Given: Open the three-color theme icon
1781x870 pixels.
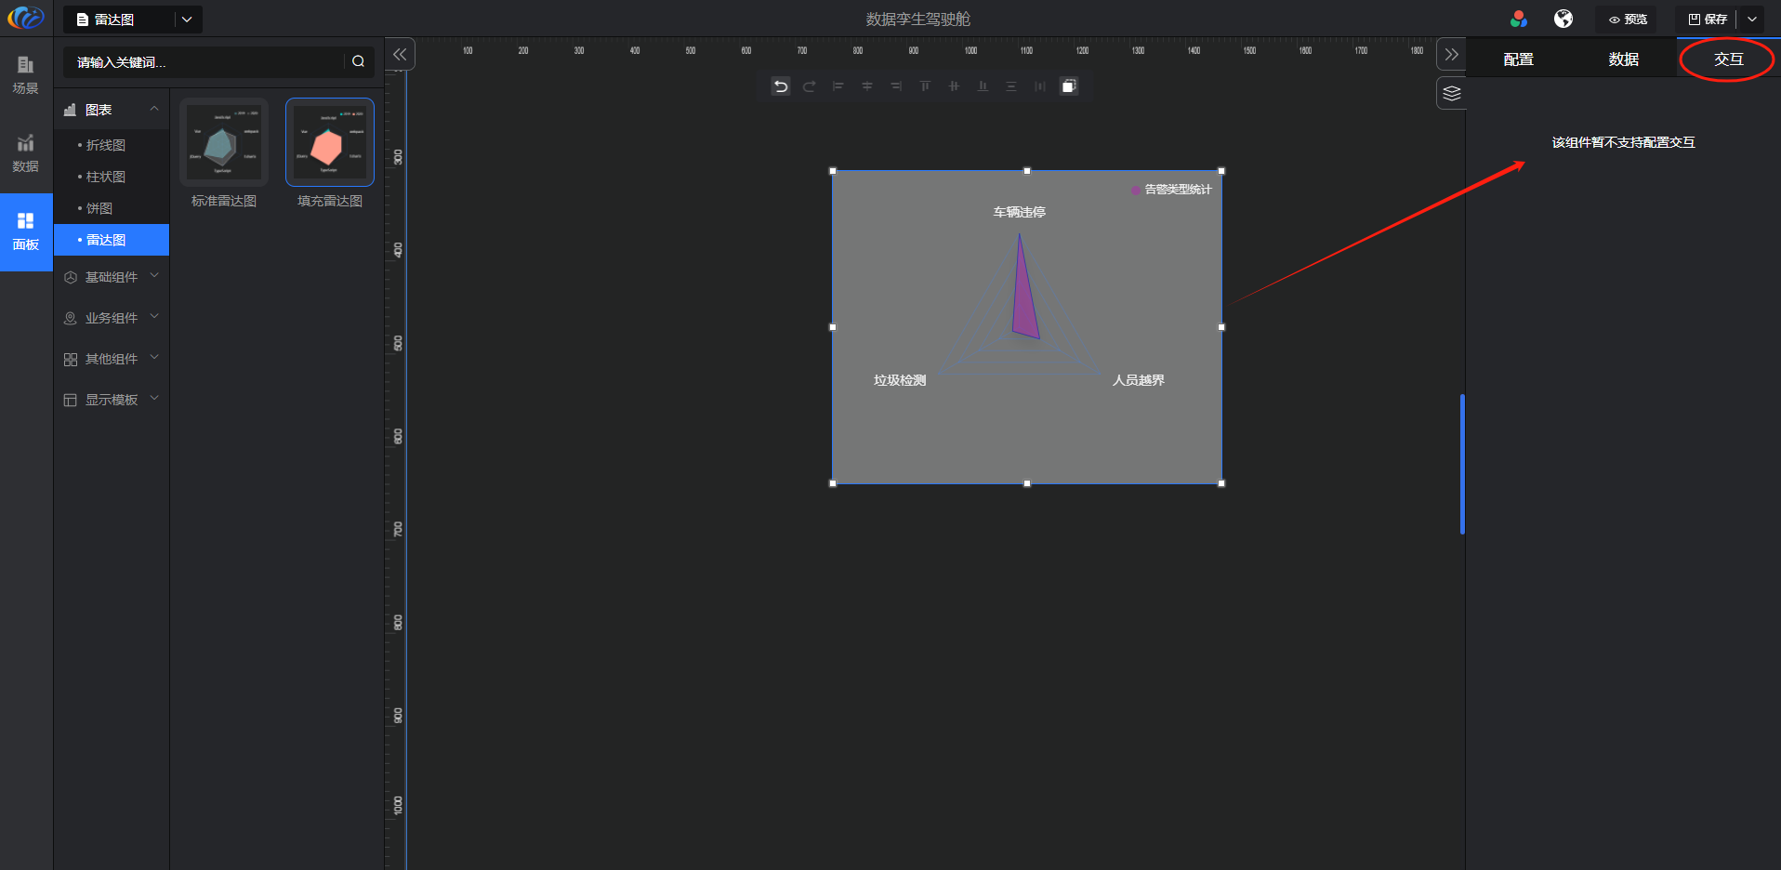Looking at the screenshot, I should point(1519,19).
